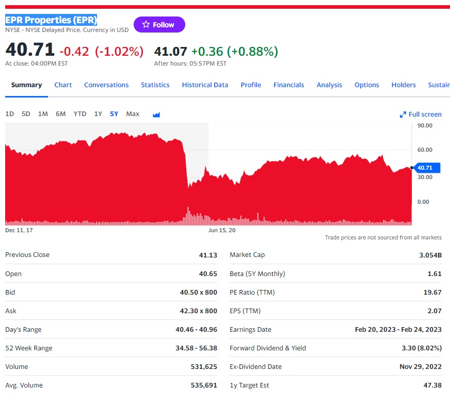Image resolution: width=450 pixels, height=403 pixels.
Task: Click the 52 Week Range value
Action: (196, 348)
